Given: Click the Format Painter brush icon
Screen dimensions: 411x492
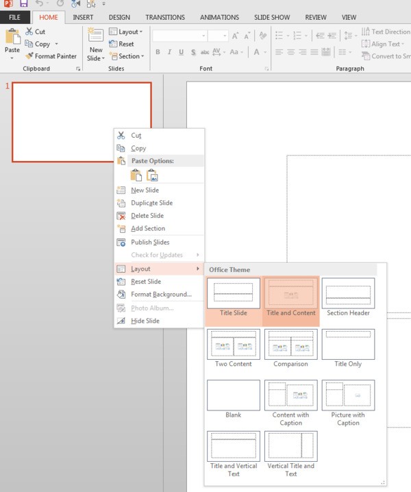Looking at the screenshot, I should pyautogui.click(x=29, y=56).
